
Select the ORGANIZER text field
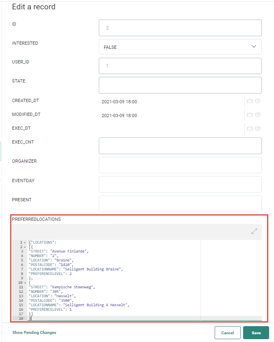(x=180, y=165)
